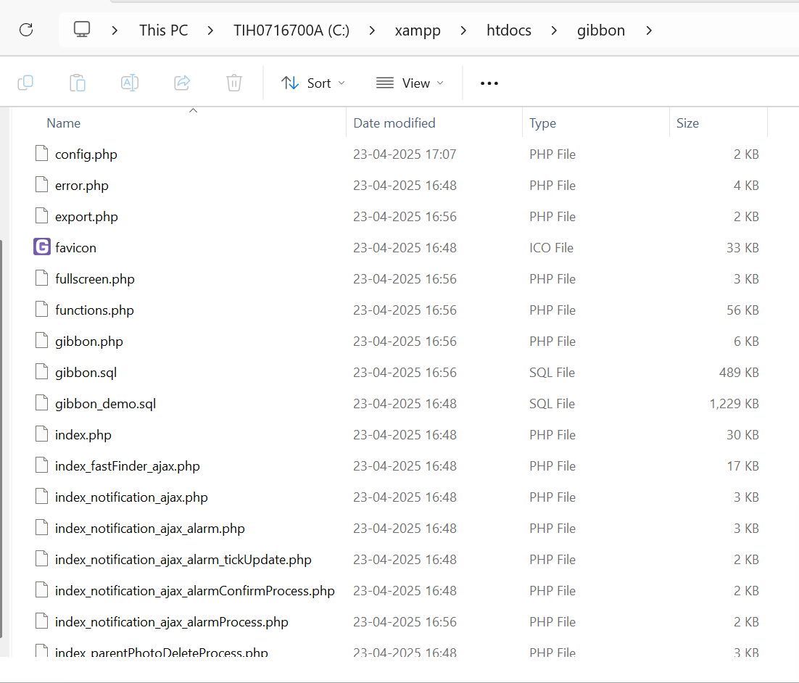Click the index_notification_ajax_alarmConfirmProcess.php file icon
The image size is (799, 683).
pyautogui.click(x=42, y=589)
